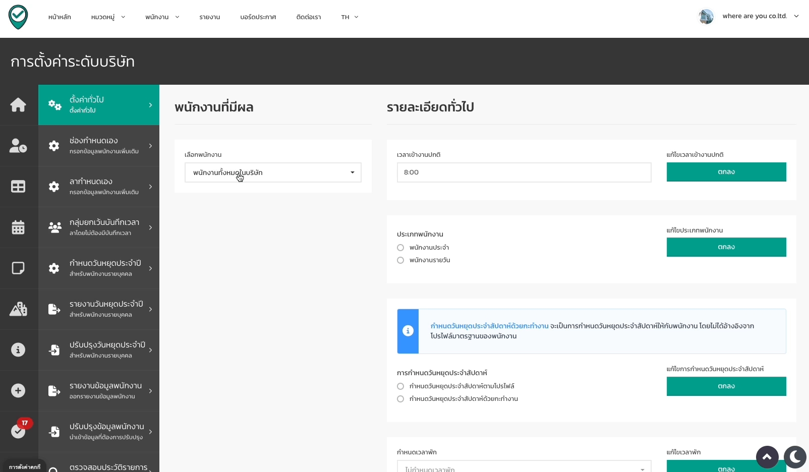Image resolution: width=809 pixels, height=472 pixels.
Task: Select พนักงานรายวัน radio option
Action: coord(400,260)
